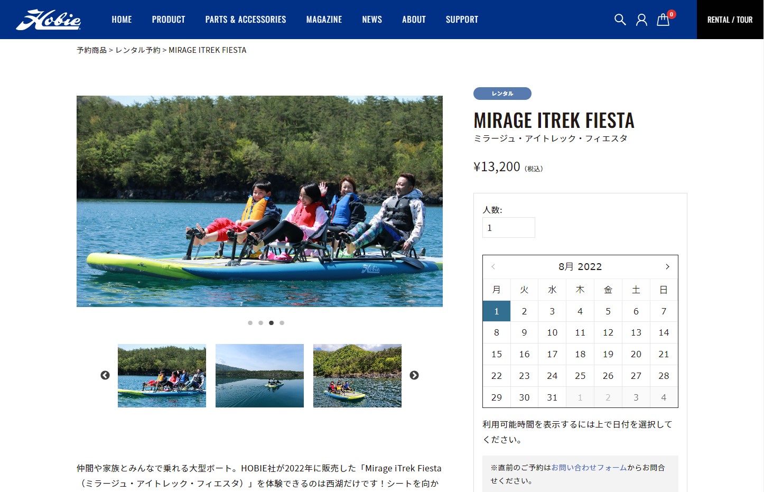Go to next month in calendar

coord(667,267)
